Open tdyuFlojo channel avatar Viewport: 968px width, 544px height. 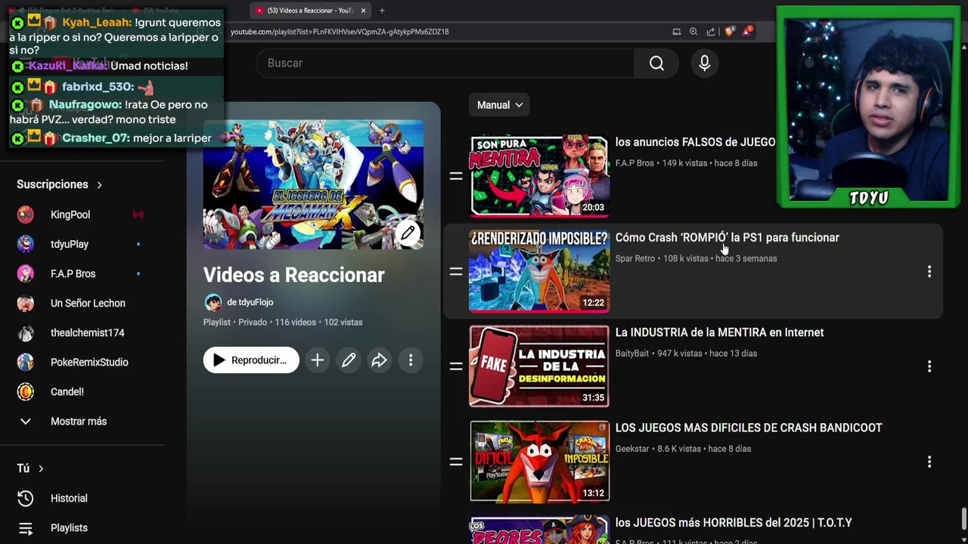(x=213, y=302)
